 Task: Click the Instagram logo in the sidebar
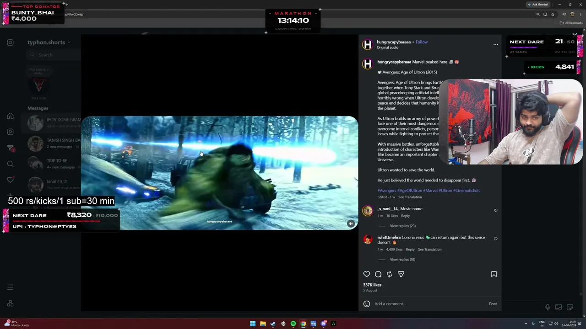tap(10, 42)
